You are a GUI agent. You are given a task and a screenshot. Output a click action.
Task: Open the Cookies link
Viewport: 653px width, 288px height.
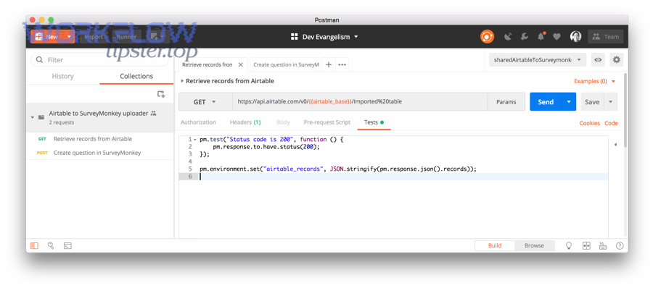pyautogui.click(x=590, y=123)
